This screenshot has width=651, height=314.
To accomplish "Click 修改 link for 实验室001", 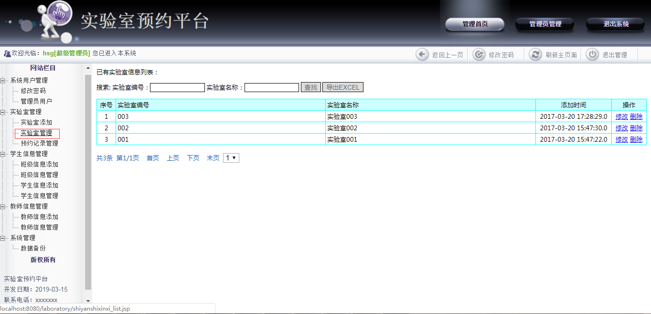I will pos(622,139).
